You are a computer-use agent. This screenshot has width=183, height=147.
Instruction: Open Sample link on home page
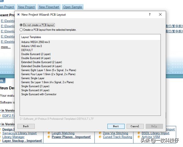tap(72, 7)
